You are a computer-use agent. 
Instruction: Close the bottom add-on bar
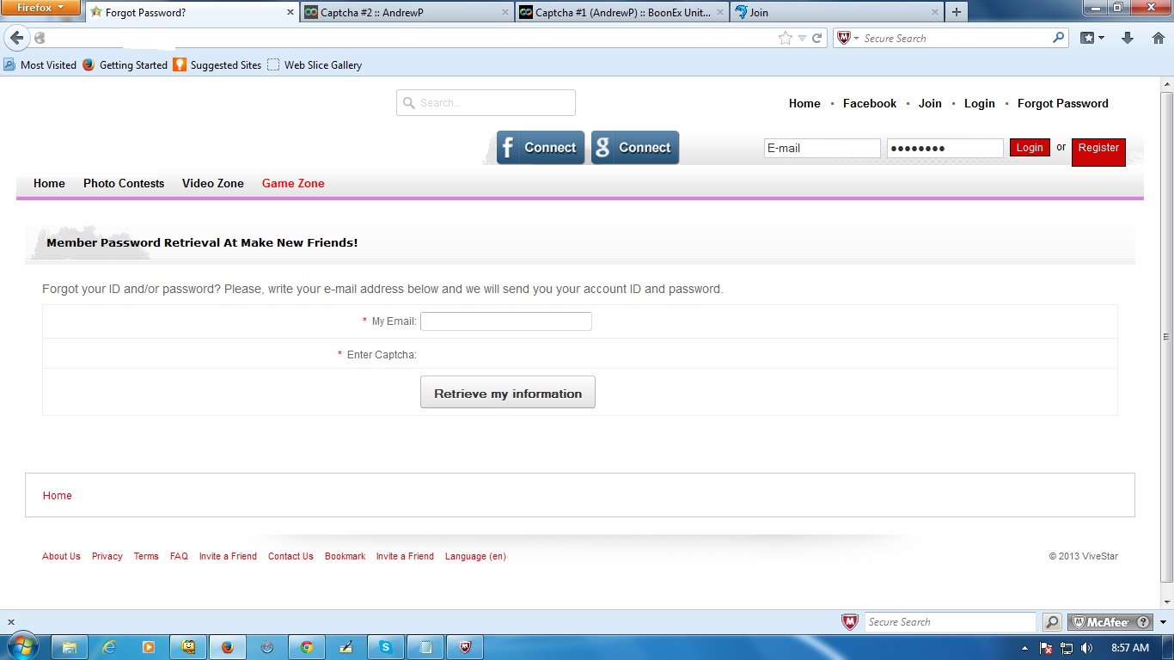(10, 622)
